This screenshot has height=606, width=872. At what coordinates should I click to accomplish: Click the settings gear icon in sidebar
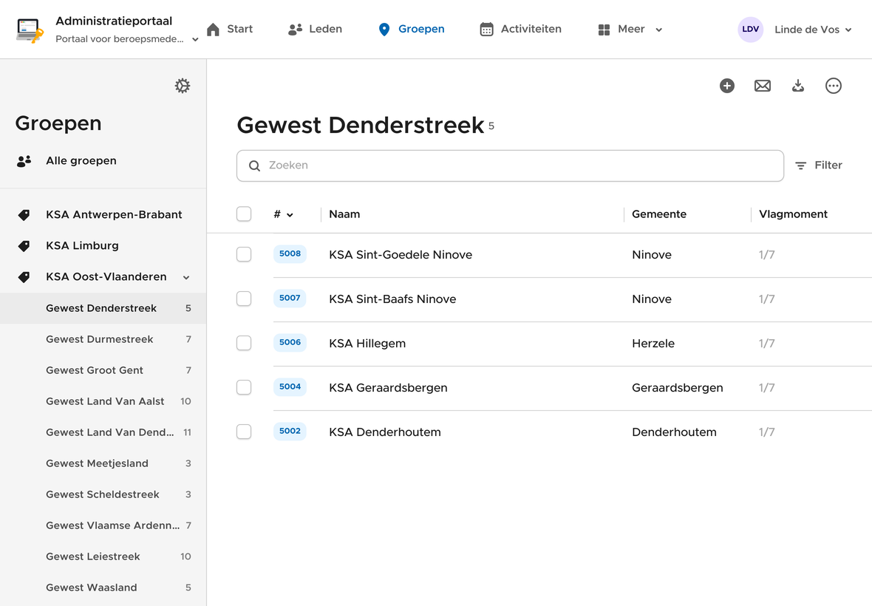coord(183,86)
